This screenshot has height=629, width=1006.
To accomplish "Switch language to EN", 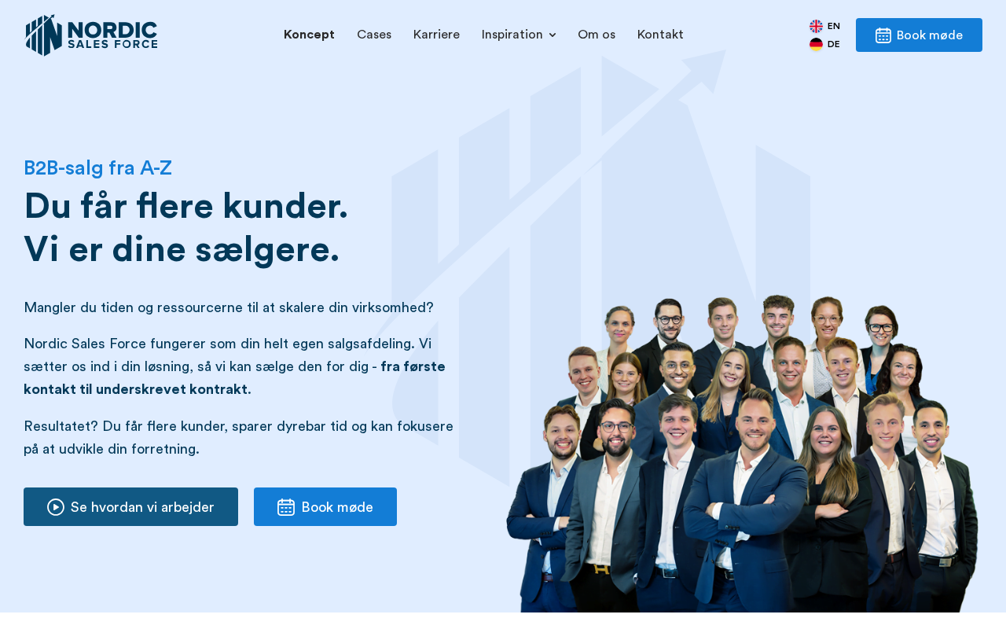I will point(825,26).
